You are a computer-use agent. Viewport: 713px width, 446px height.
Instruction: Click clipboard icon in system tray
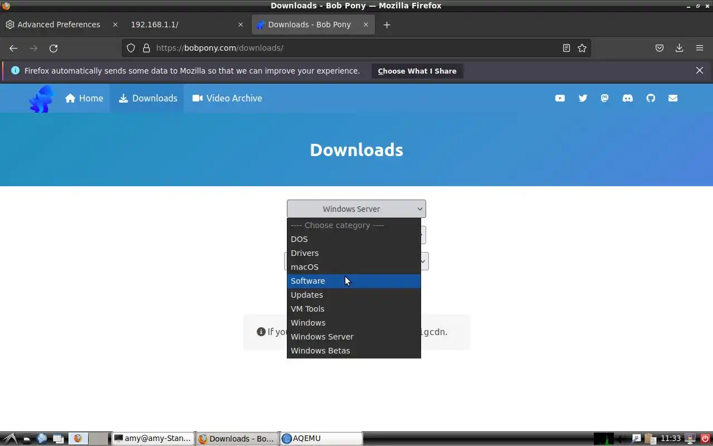click(x=649, y=438)
